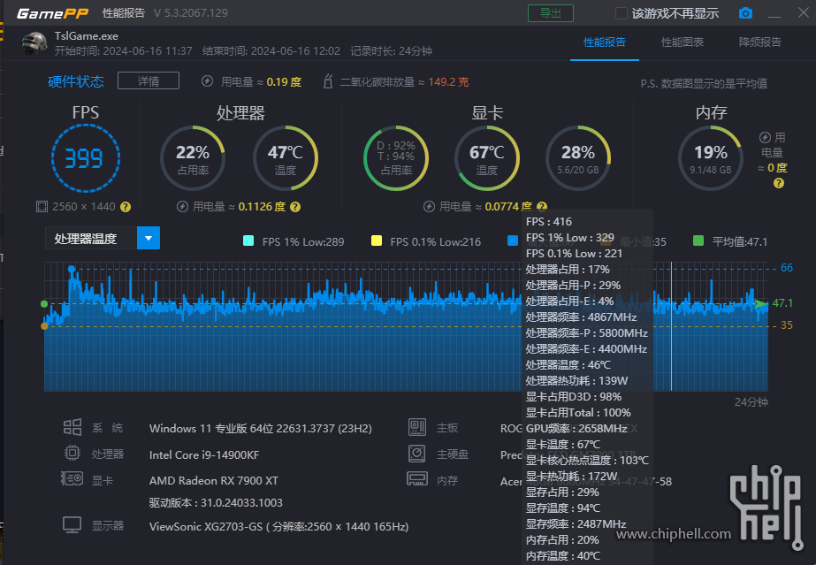816x565 pixels.
Task: Click the FPS 399 circular gauge
Action: point(86,158)
